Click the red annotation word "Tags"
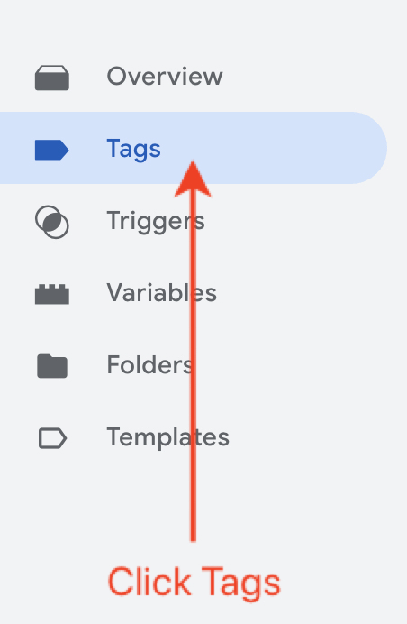The image size is (407, 624). (240, 583)
